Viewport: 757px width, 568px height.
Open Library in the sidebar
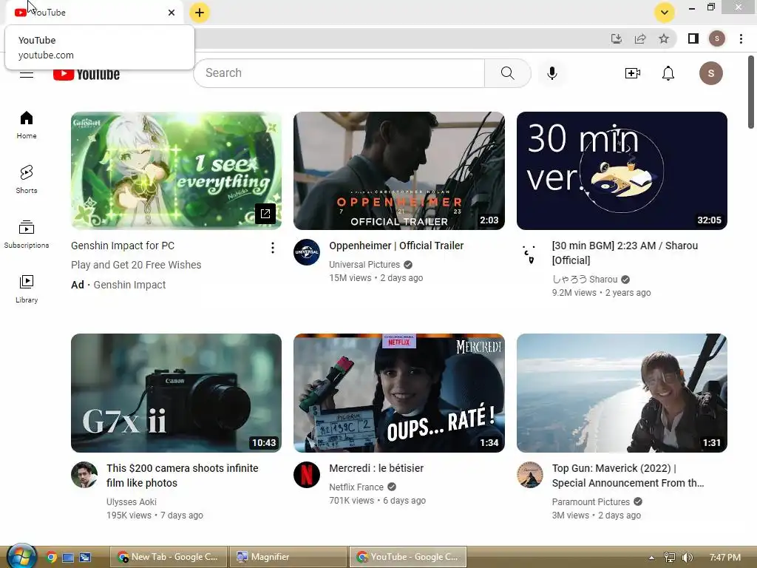27,289
